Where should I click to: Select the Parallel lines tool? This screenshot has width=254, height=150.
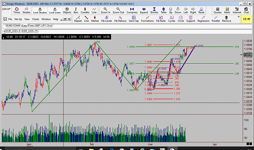click(x=216, y=19)
